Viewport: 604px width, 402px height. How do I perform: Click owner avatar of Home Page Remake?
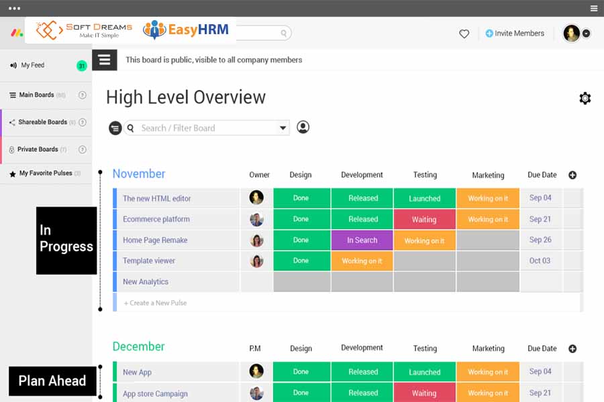(x=256, y=240)
